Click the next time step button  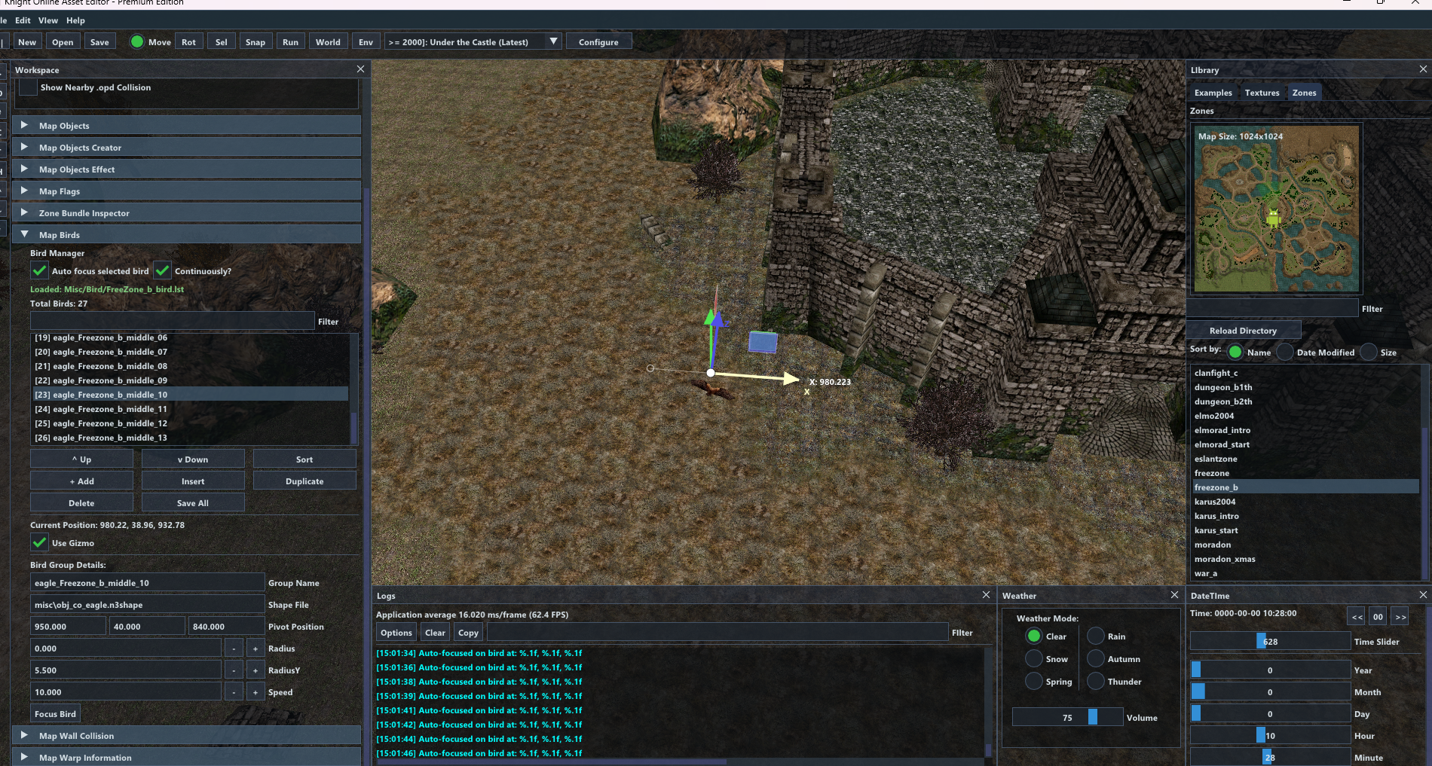(x=1400, y=617)
